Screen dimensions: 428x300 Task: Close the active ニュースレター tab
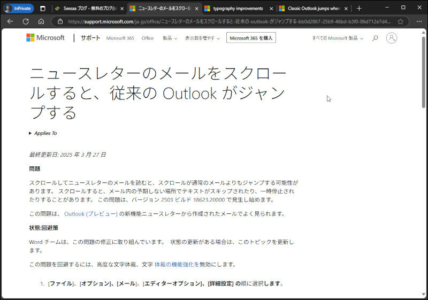[x=196, y=9]
